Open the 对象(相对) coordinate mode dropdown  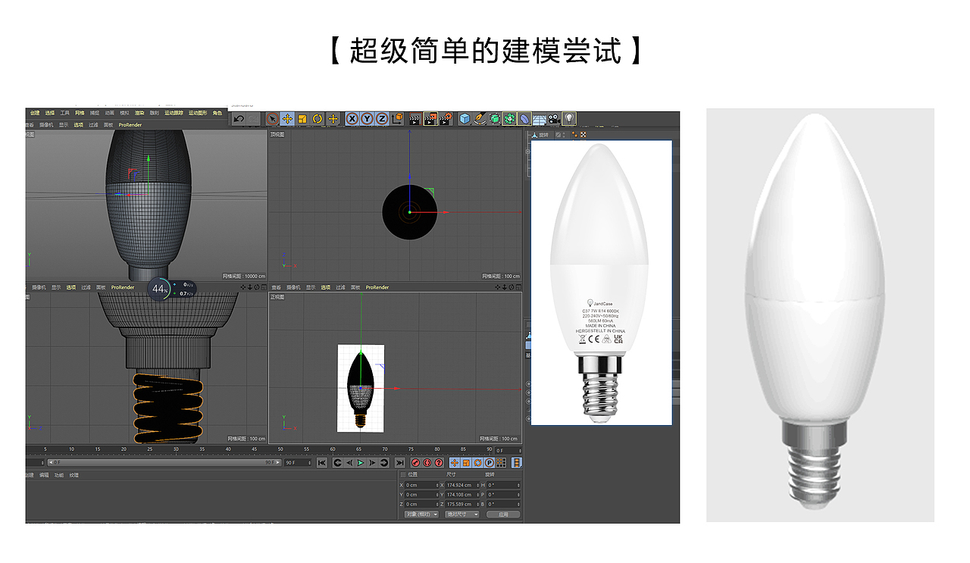pyautogui.click(x=421, y=515)
